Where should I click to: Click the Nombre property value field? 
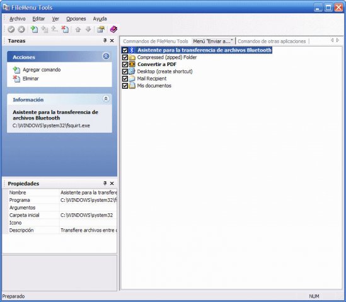88,193
